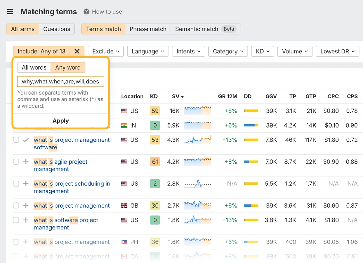The height and width of the screenshot is (263, 363).
Task: Open the Intents dropdown
Action: (x=188, y=51)
